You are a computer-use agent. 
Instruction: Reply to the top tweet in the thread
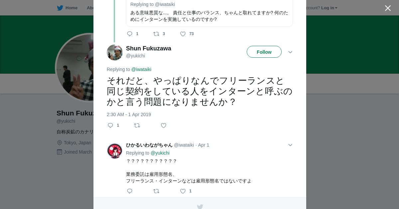tap(130, 34)
